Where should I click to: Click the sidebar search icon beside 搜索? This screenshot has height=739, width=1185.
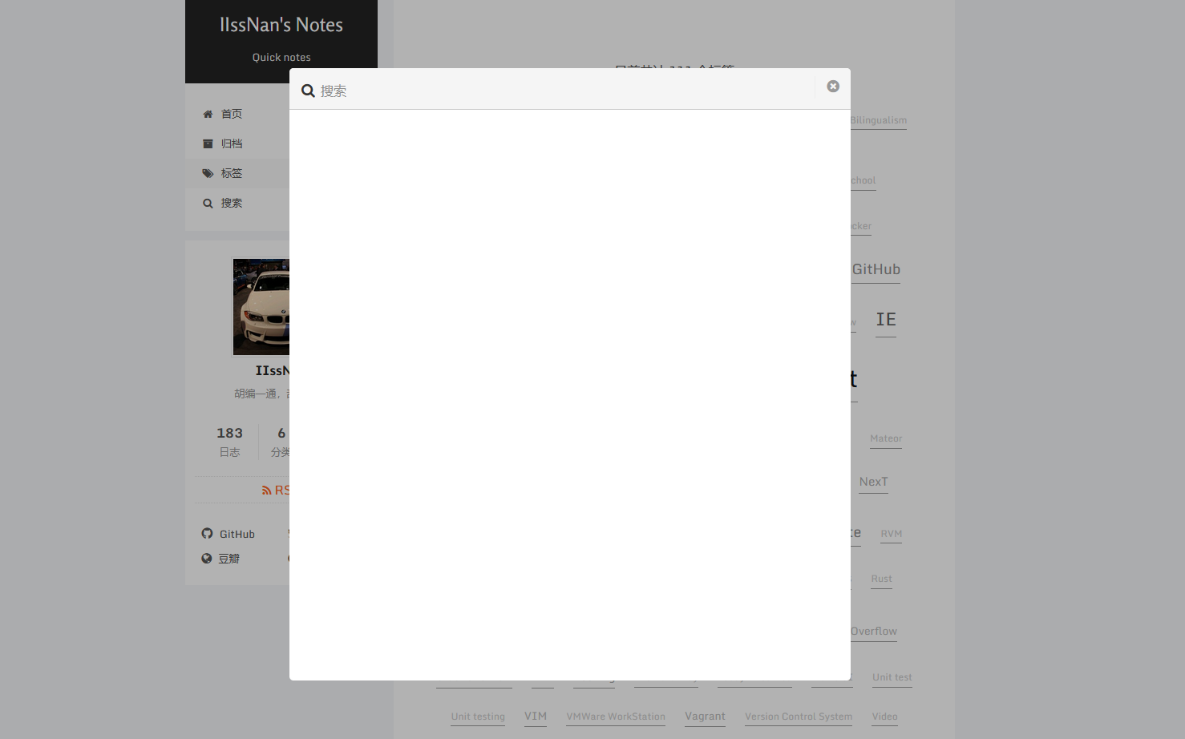pos(208,204)
